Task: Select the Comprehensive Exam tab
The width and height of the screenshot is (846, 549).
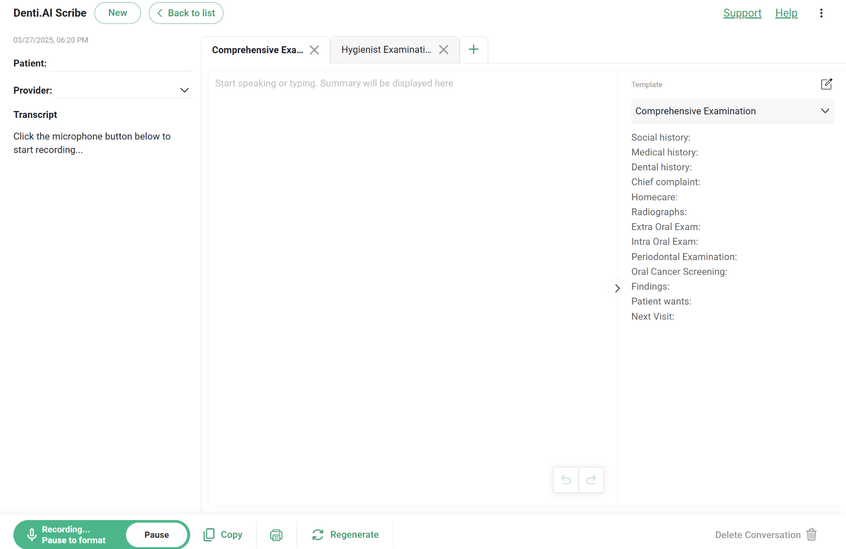Action: coord(257,49)
